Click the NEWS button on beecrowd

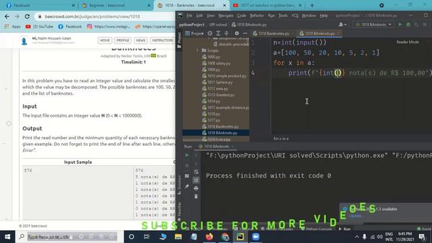[140, 40]
